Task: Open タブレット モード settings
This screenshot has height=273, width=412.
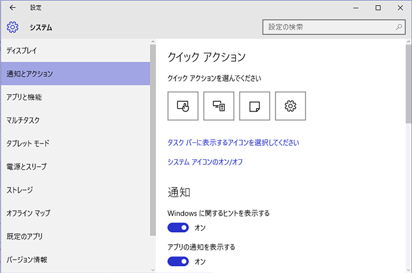Action: 75,143
